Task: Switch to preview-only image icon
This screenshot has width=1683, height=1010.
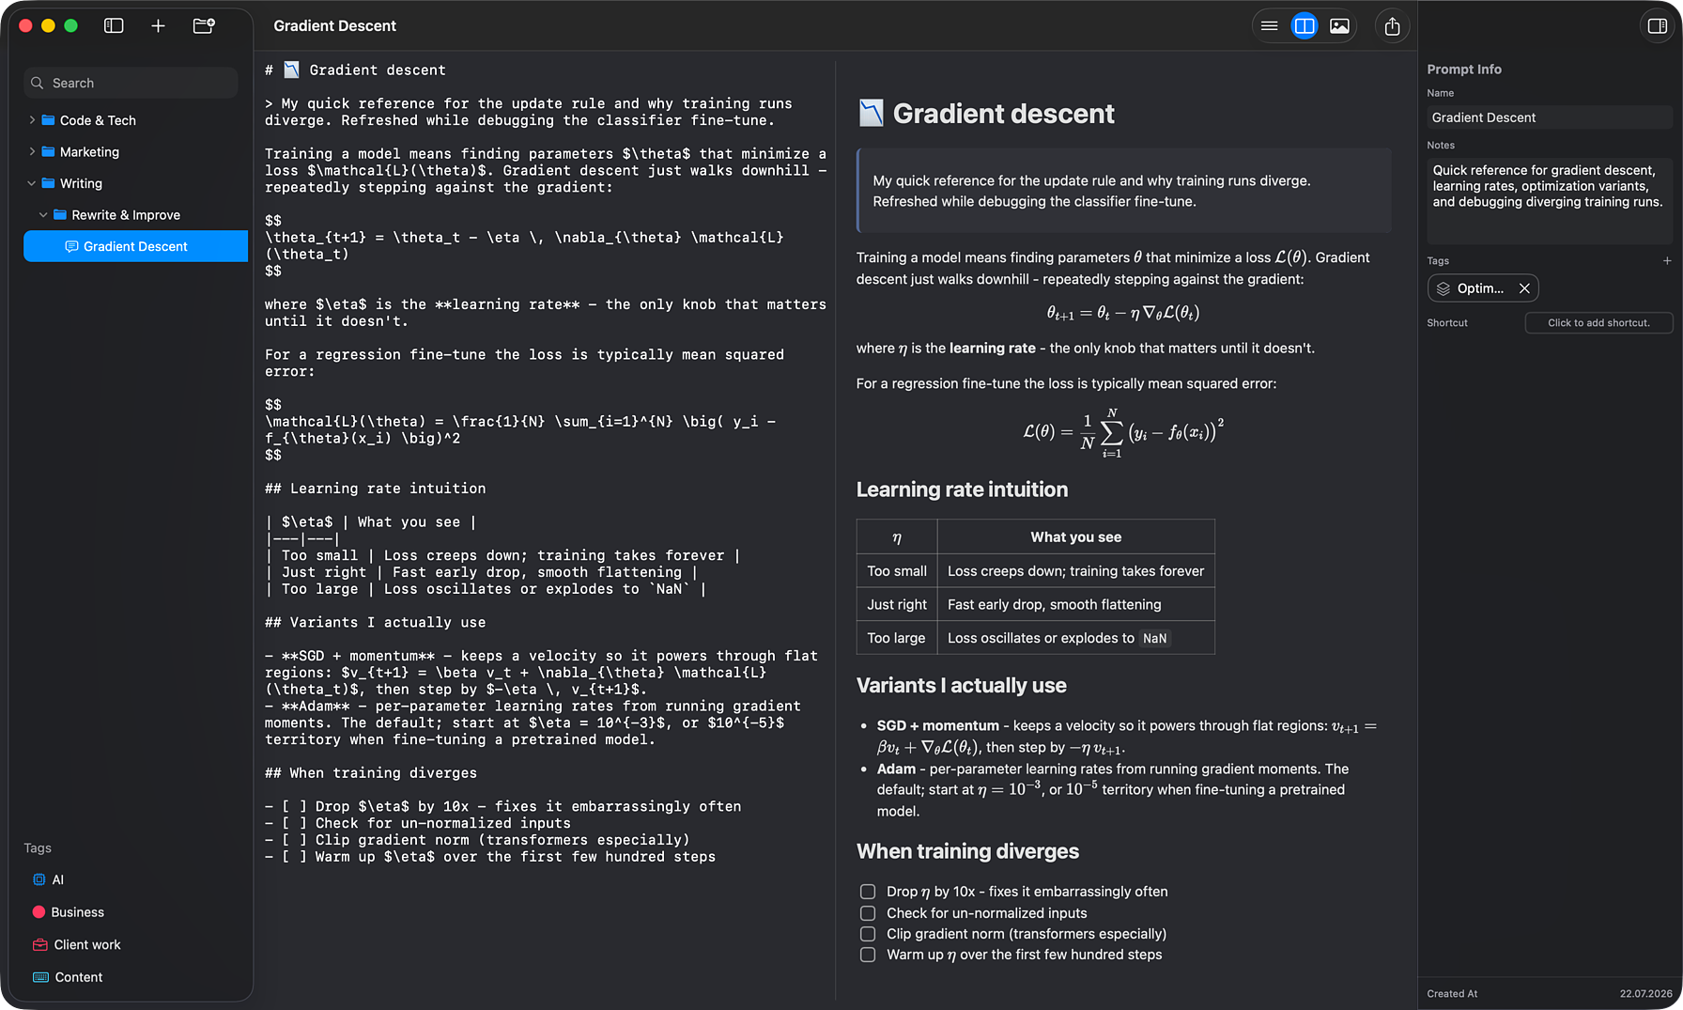Action: pyautogui.click(x=1339, y=26)
